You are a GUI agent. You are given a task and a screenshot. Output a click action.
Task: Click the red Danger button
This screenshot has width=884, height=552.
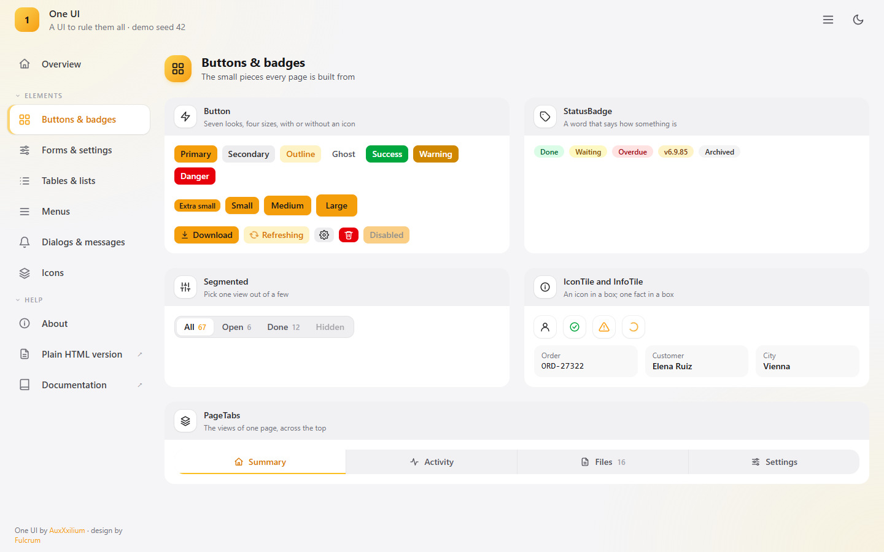pos(195,176)
